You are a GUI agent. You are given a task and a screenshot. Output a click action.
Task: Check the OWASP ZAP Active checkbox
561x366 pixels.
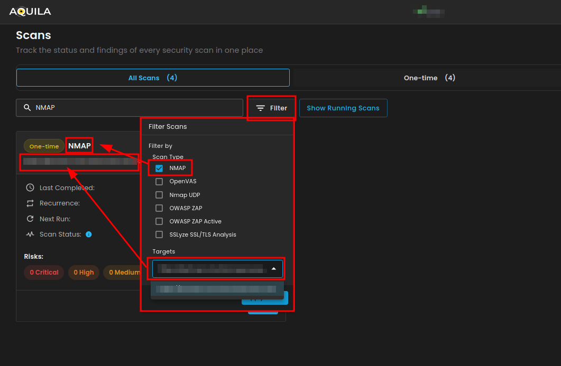tap(159, 221)
